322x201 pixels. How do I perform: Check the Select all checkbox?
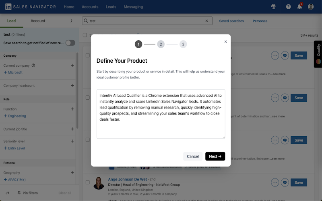[x=85, y=35]
